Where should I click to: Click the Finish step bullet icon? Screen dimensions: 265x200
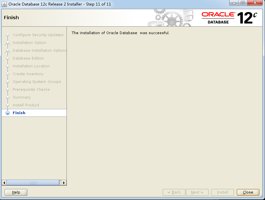tap(7, 113)
